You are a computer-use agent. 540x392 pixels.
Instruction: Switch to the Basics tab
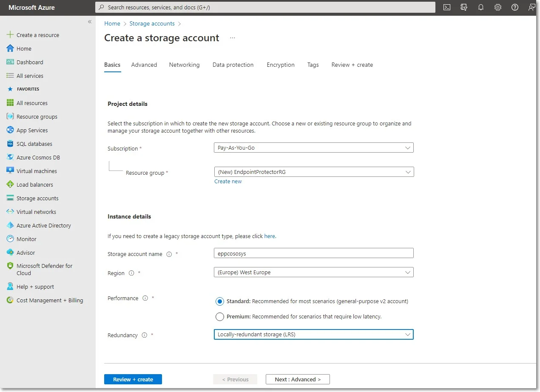112,65
